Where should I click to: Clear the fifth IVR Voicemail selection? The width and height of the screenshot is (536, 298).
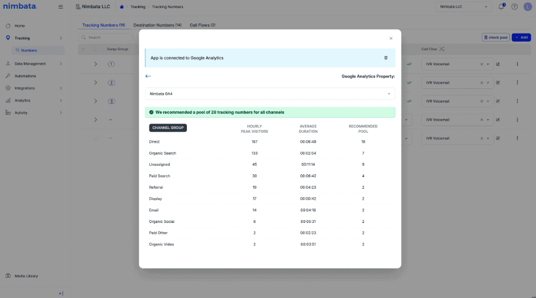(482, 138)
